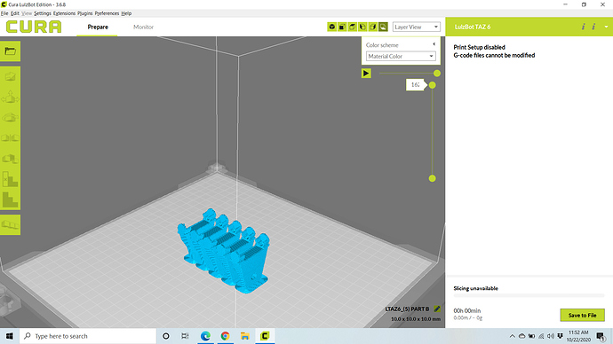Click the horizontal path slider handle
The image size is (613, 344).
click(x=437, y=74)
